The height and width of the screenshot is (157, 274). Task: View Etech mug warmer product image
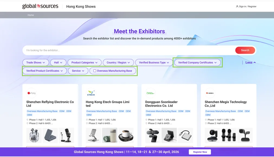click(126, 135)
